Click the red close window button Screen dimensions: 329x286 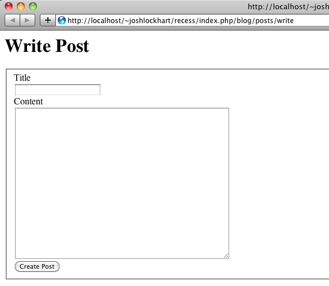tap(9, 6)
